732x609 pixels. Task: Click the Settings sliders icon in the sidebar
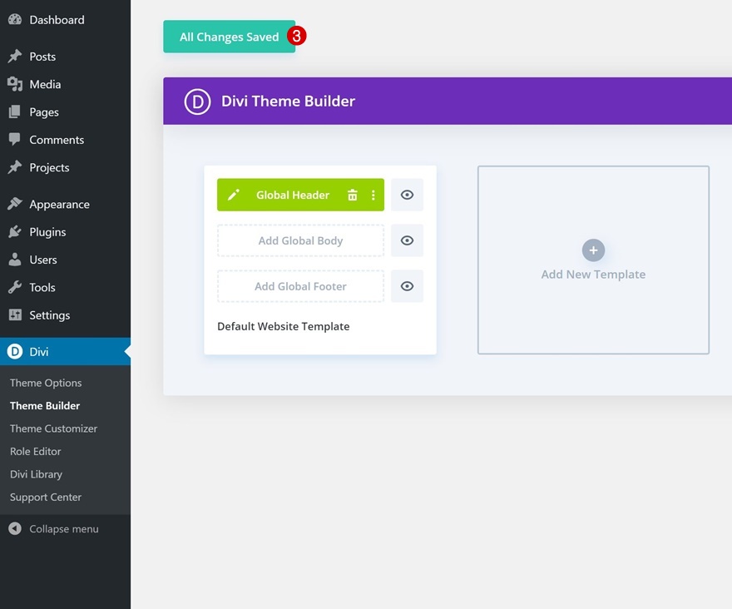pos(15,314)
